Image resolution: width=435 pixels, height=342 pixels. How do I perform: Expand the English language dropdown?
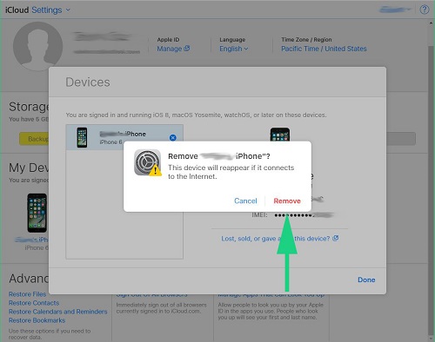coord(234,49)
